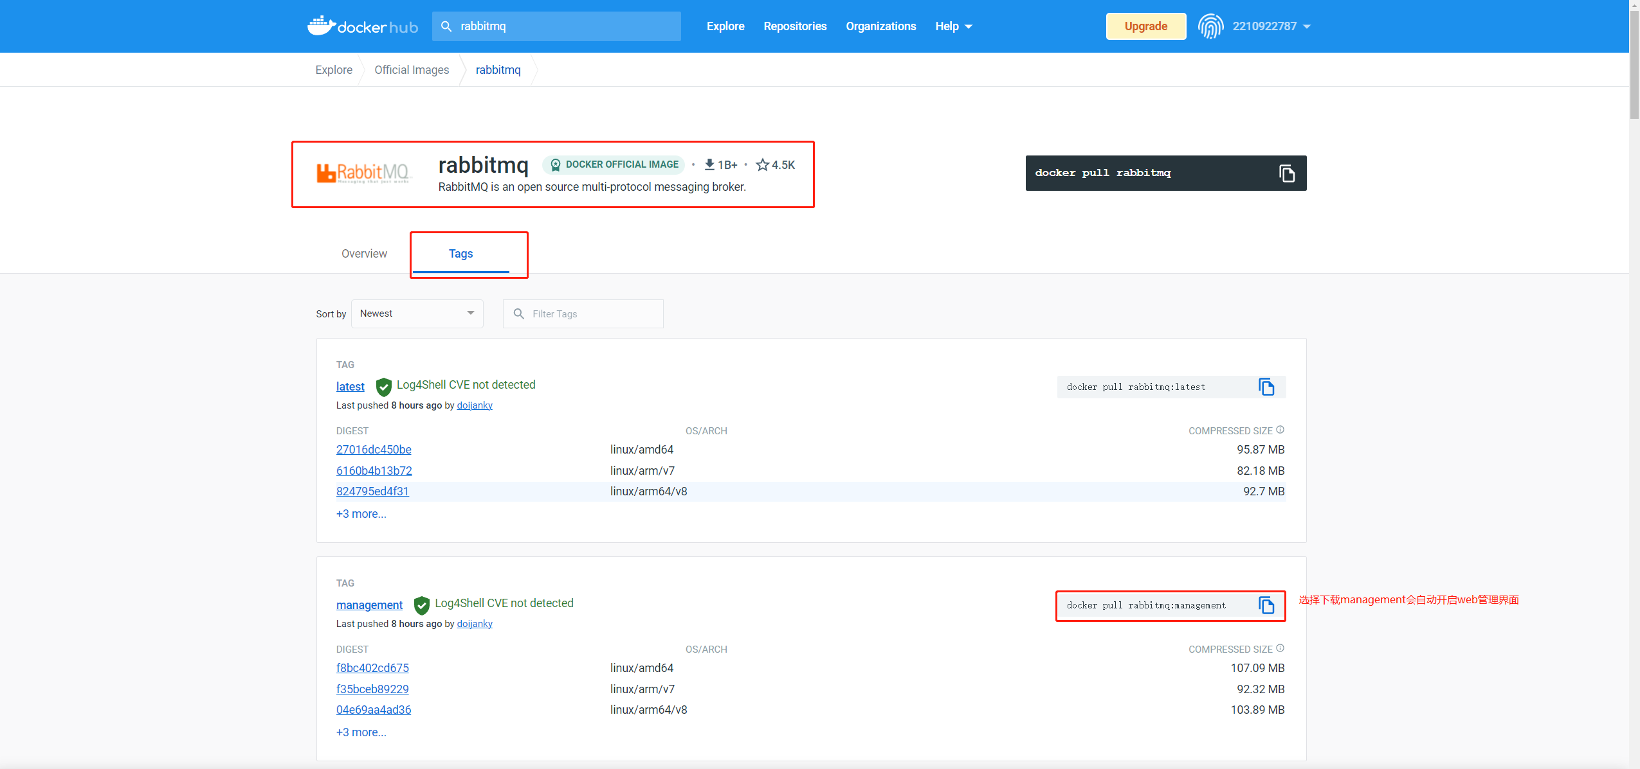Screen dimensions: 1640x769
Task: Click info icon beside management Compressed Size
Action: click(x=1280, y=648)
